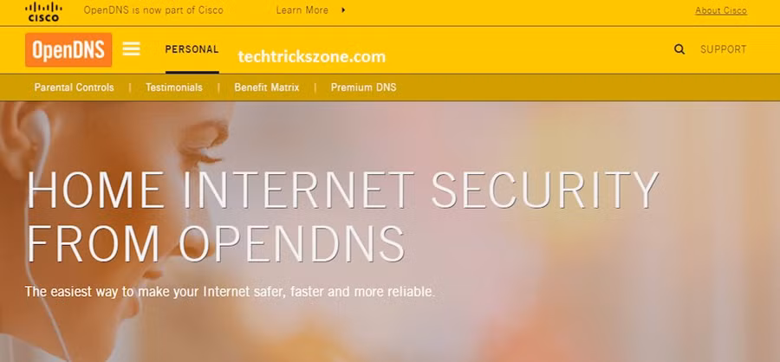Follow the About Cisco link
This screenshot has width=780, height=362.
(721, 10)
